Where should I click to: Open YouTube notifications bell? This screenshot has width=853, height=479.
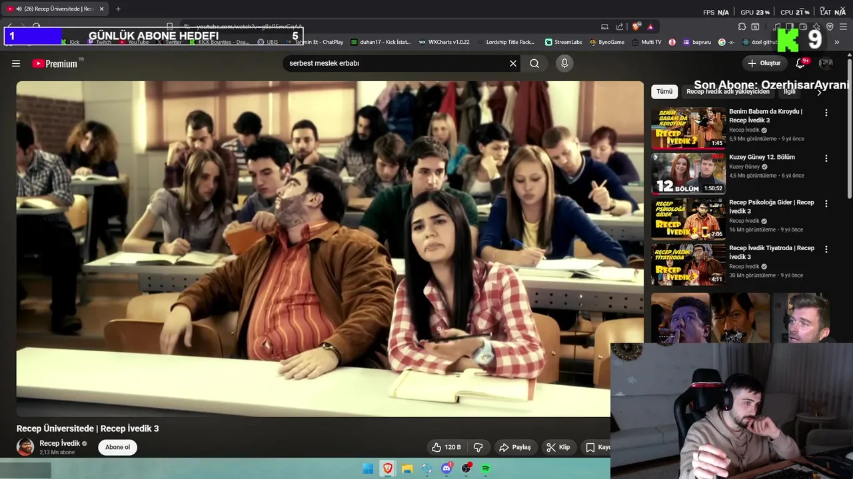pos(800,63)
